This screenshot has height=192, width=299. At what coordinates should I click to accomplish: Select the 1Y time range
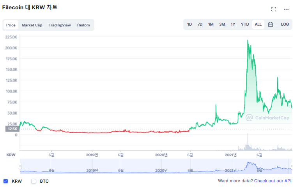coord(233,24)
